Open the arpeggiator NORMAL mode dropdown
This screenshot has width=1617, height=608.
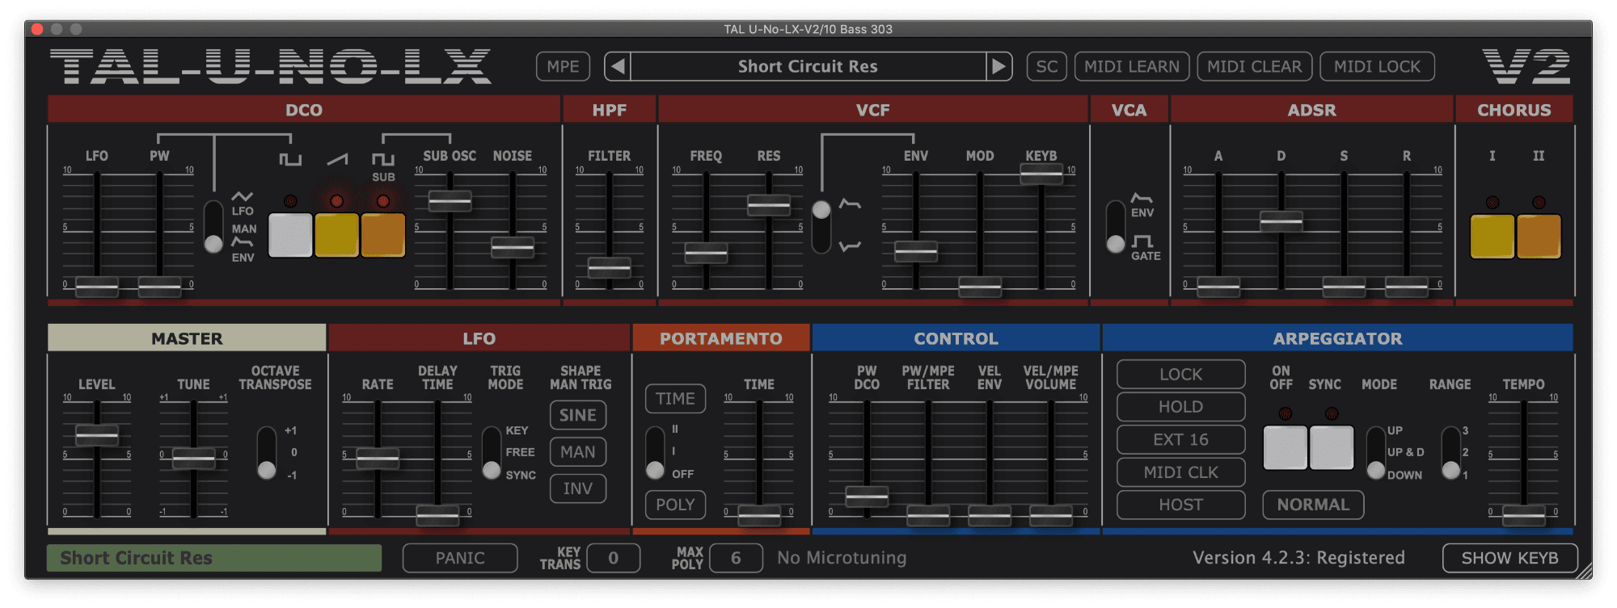click(1313, 505)
